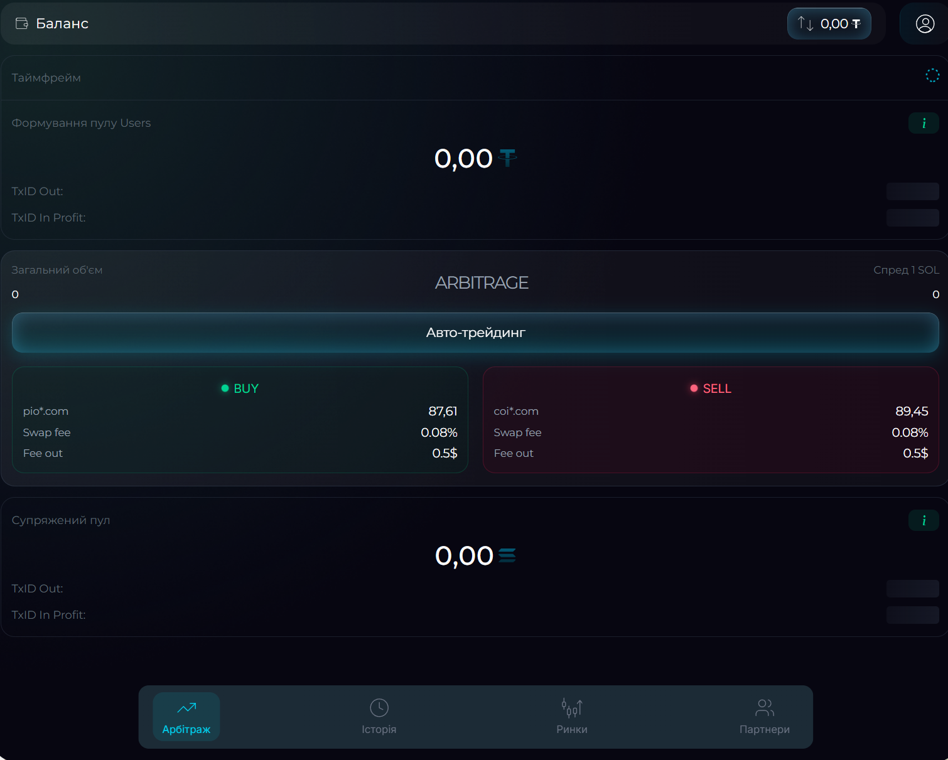
Task: Click the wallet icon next to Баланс
Action: (23, 23)
